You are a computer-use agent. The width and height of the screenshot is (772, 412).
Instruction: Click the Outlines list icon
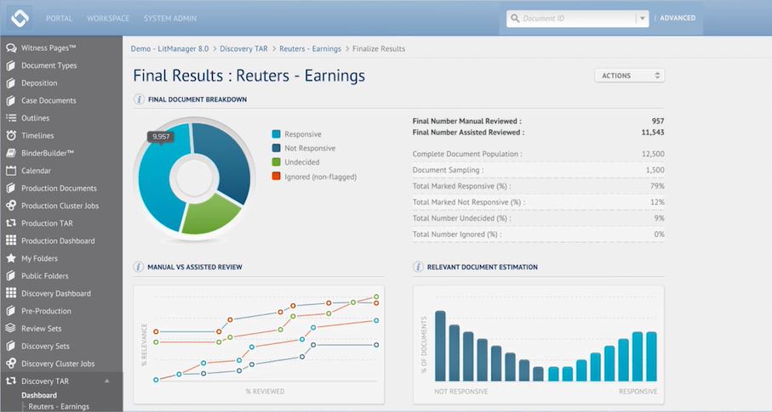(11, 118)
